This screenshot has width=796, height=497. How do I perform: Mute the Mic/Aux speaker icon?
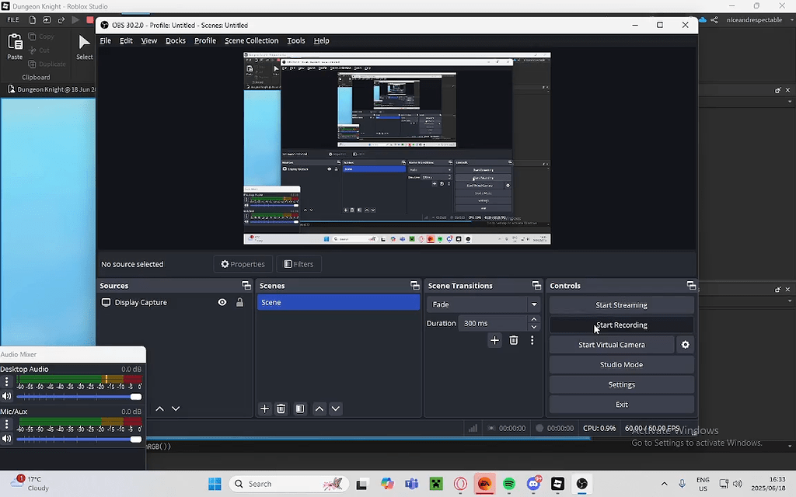pos(7,439)
